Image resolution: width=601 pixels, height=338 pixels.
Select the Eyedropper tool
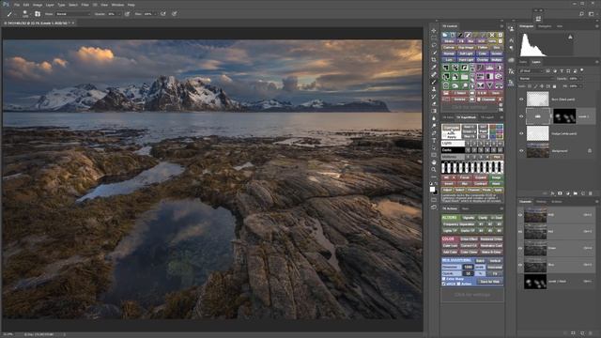(x=434, y=67)
